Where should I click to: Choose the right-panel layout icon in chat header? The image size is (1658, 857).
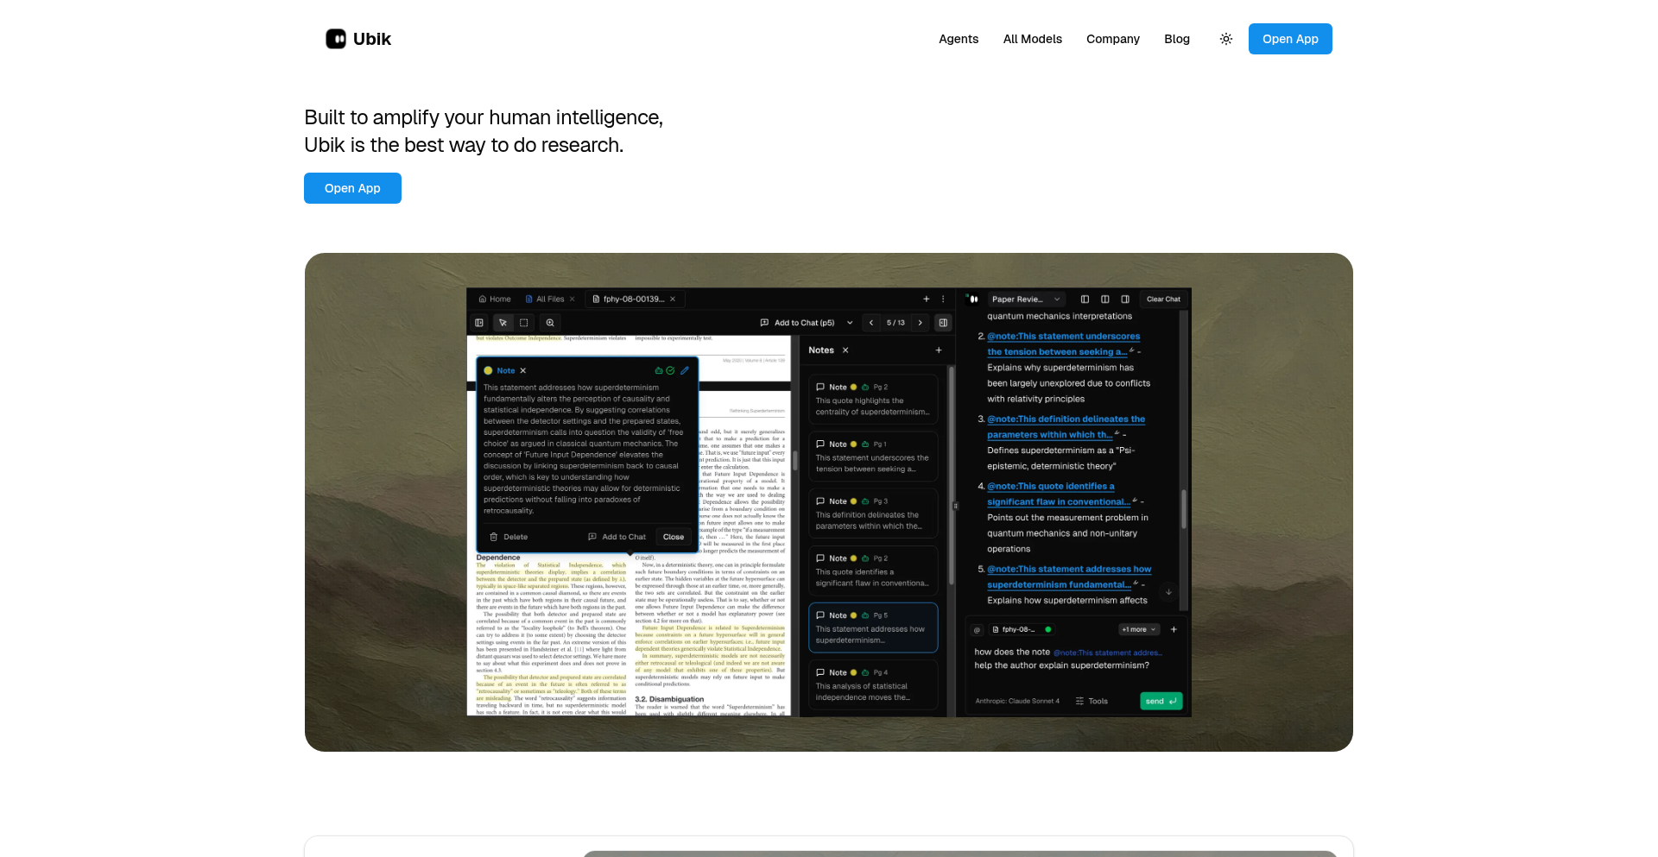pos(1125,299)
